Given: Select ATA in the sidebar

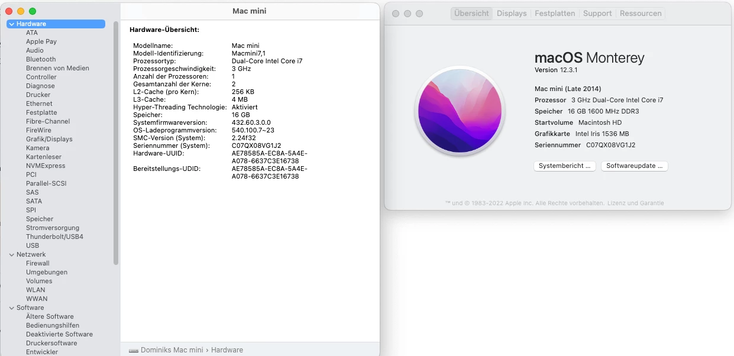Looking at the screenshot, I should [x=32, y=33].
